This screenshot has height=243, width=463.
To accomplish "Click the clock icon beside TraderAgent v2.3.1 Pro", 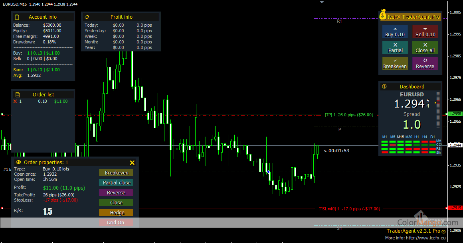I will tap(443, 231).
